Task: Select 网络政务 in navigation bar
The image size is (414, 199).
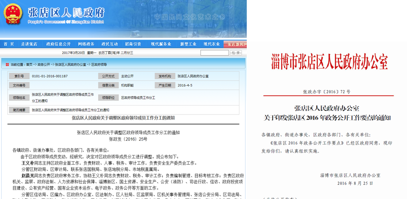Action: (86, 44)
